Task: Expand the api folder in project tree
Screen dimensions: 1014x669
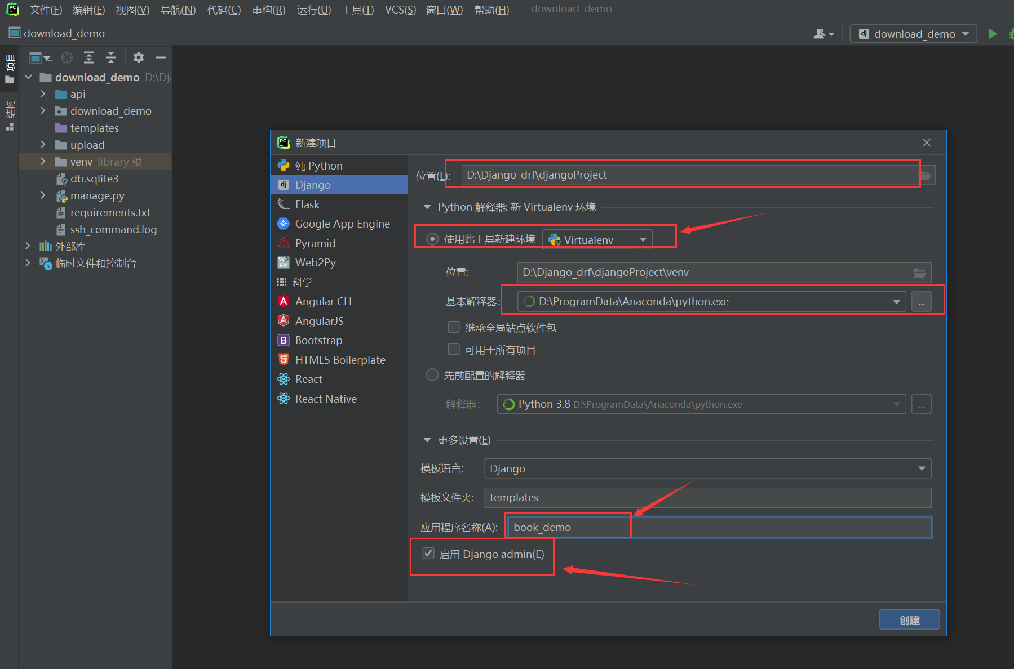Action: 43,94
